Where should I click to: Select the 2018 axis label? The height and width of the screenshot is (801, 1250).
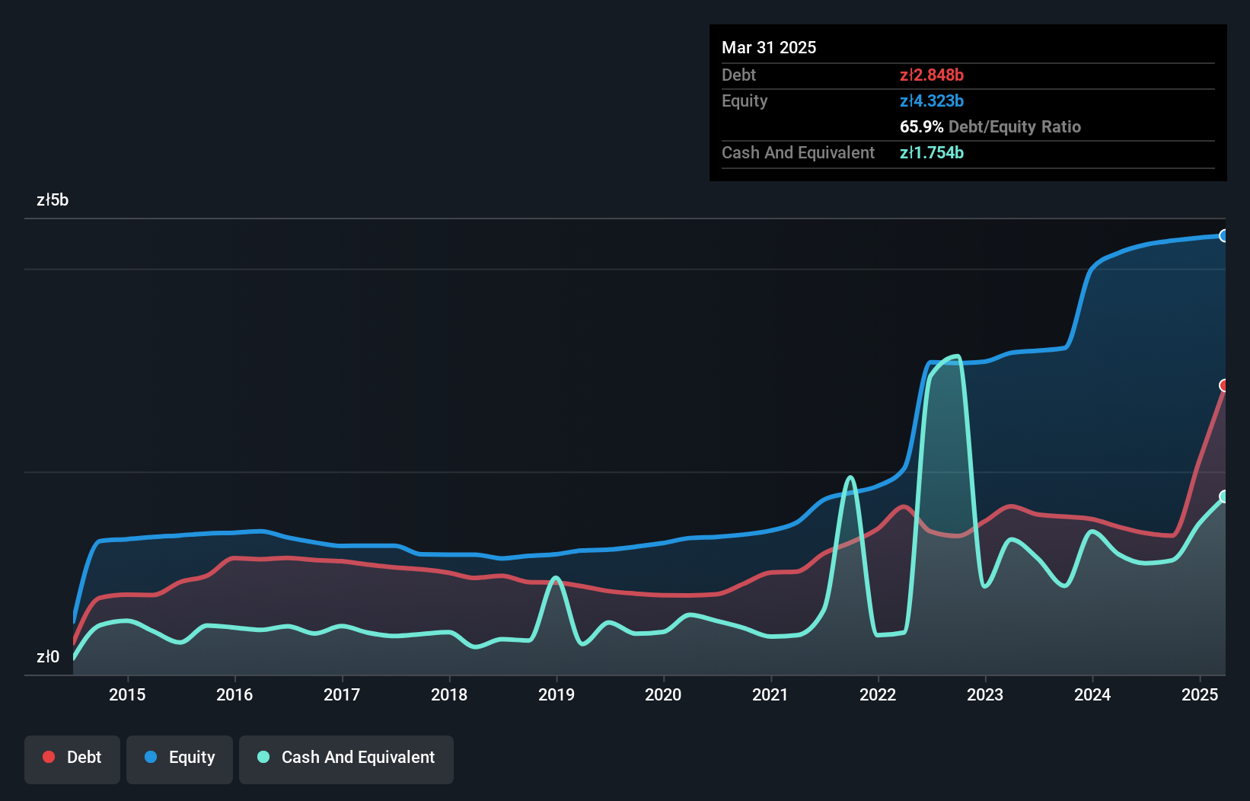[449, 694]
